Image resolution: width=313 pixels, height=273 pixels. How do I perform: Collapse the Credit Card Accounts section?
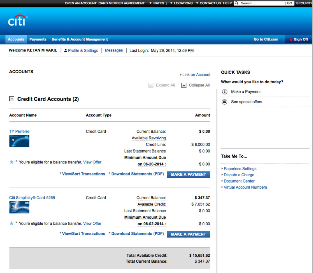12,99
